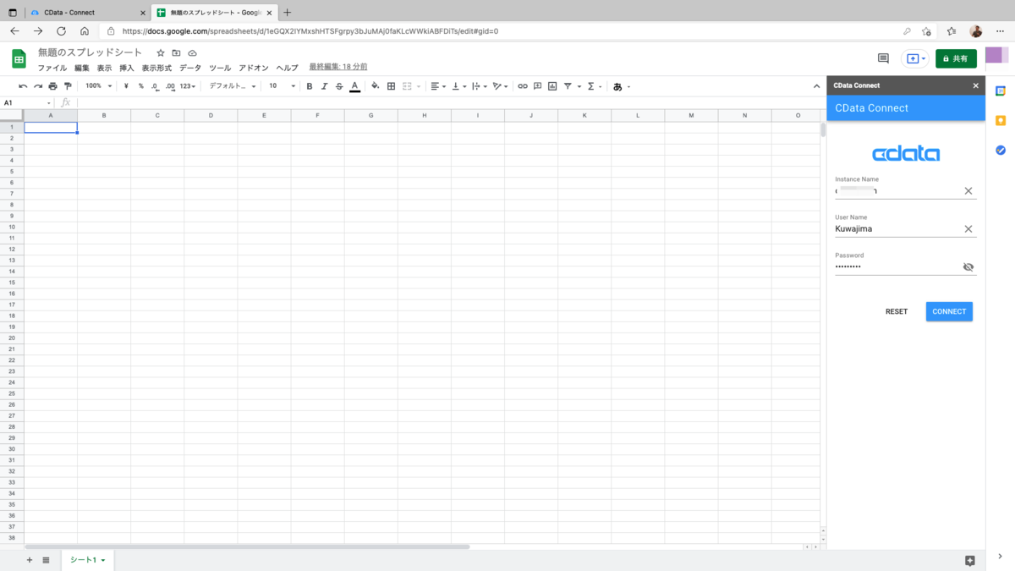1015x571 pixels.
Task: Click the redo arrow in the toolbar
Action: click(38, 86)
